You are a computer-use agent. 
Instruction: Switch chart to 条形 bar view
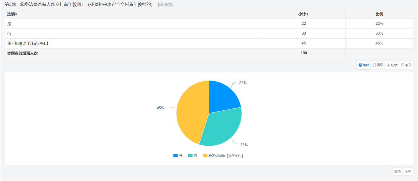(406, 65)
